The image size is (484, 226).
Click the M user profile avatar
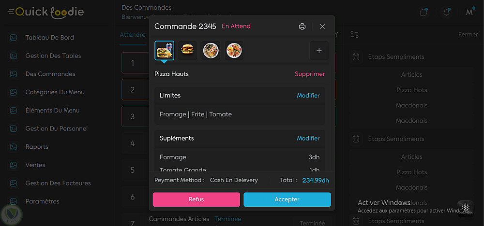click(469, 13)
